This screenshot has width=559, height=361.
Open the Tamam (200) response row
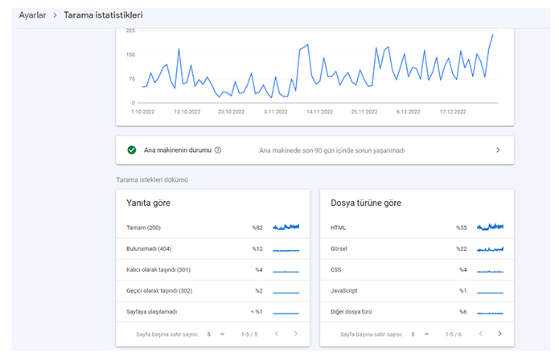(x=145, y=228)
